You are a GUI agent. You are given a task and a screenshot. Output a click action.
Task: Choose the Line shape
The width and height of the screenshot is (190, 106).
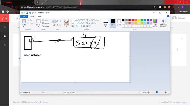click(x=73, y=20)
